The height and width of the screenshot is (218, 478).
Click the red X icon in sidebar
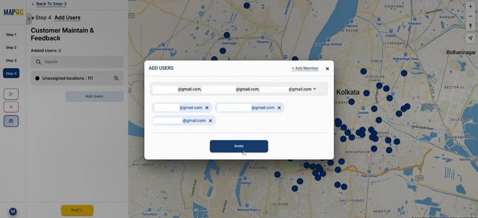(11, 107)
